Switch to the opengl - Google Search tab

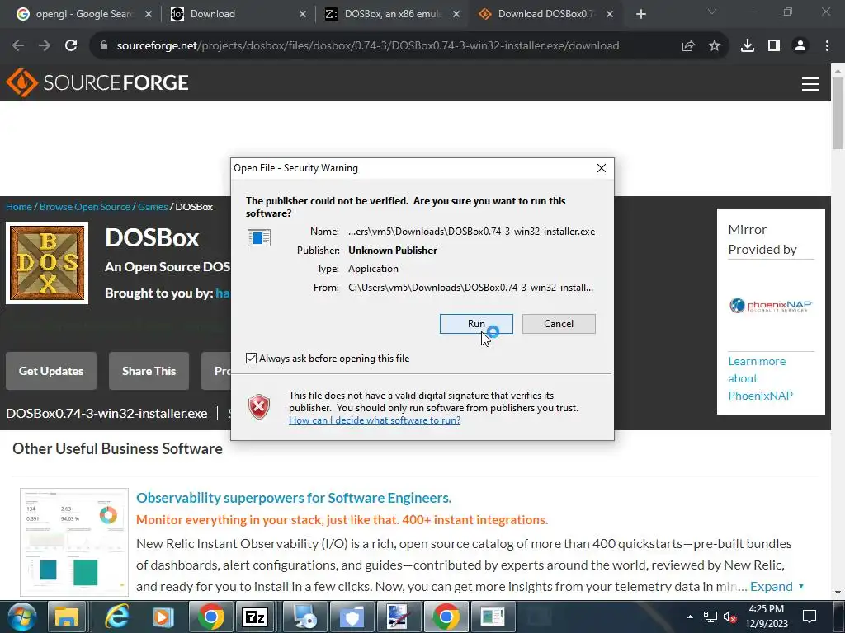[x=83, y=14]
